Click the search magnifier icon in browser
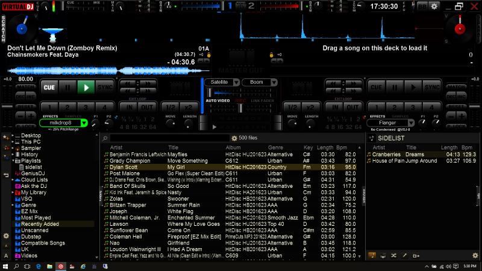This screenshot has width=482, height=271. [105, 139]
